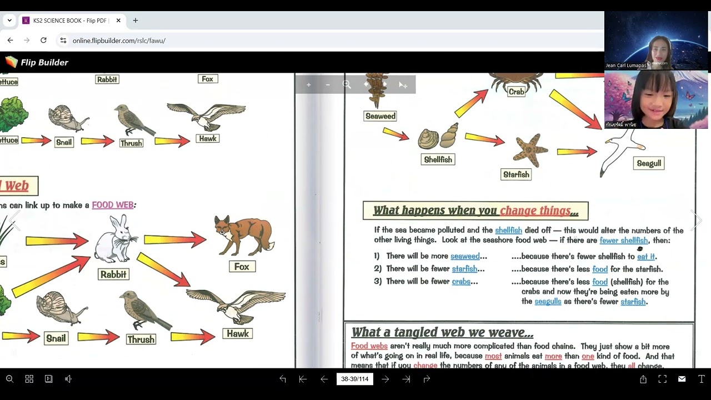The image size is (711, 400).
Task: Open Chrome's tab search dropdown arrow
Action: tap(9, 21)
